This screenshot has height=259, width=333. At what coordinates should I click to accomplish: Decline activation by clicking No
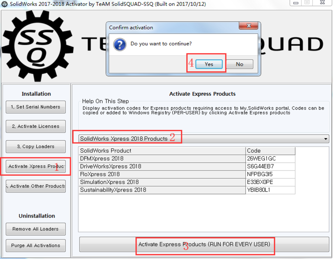pos(240,64)
